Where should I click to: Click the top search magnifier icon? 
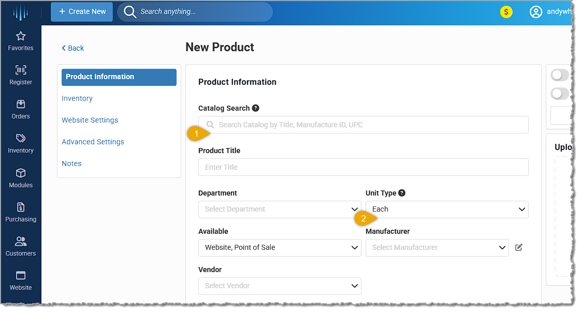coord(130,12)
